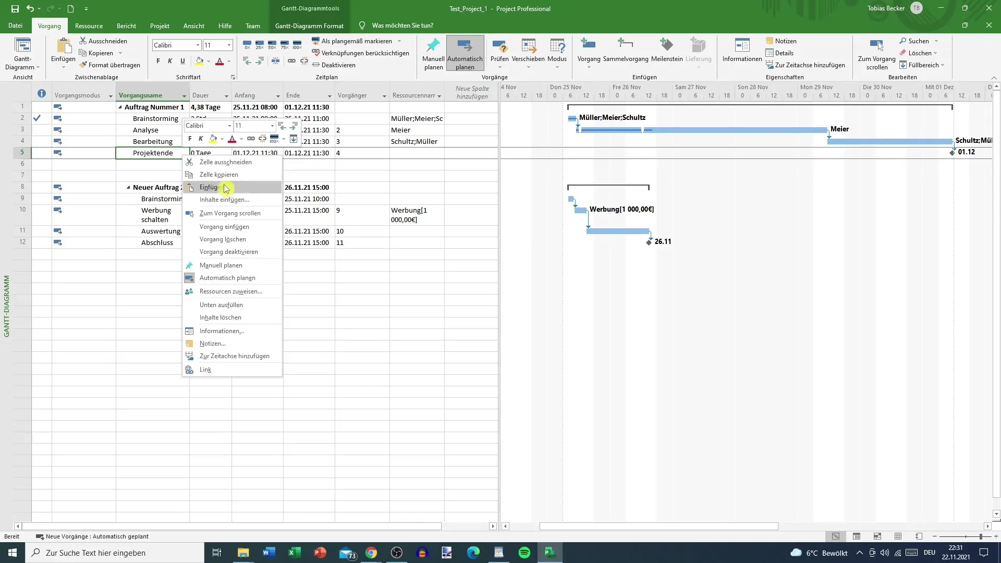Screen dimensions: 1001x563
Task: Open Als plangemäß markieren dropdown arrow
Action: [399, 41]
